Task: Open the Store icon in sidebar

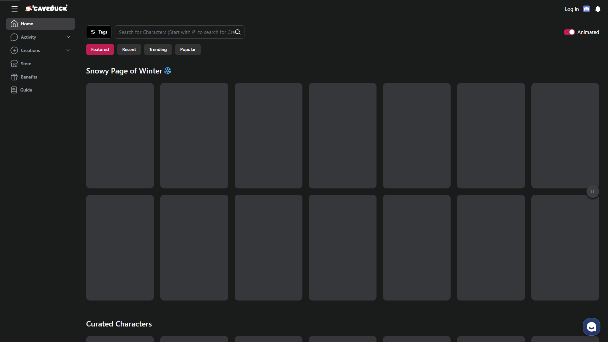Action: point(14,64)
